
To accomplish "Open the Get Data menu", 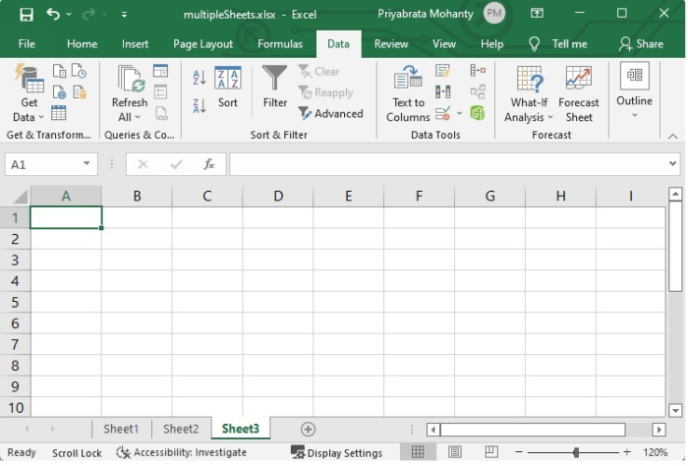I will pyautogui.click(x=29, y=93).
